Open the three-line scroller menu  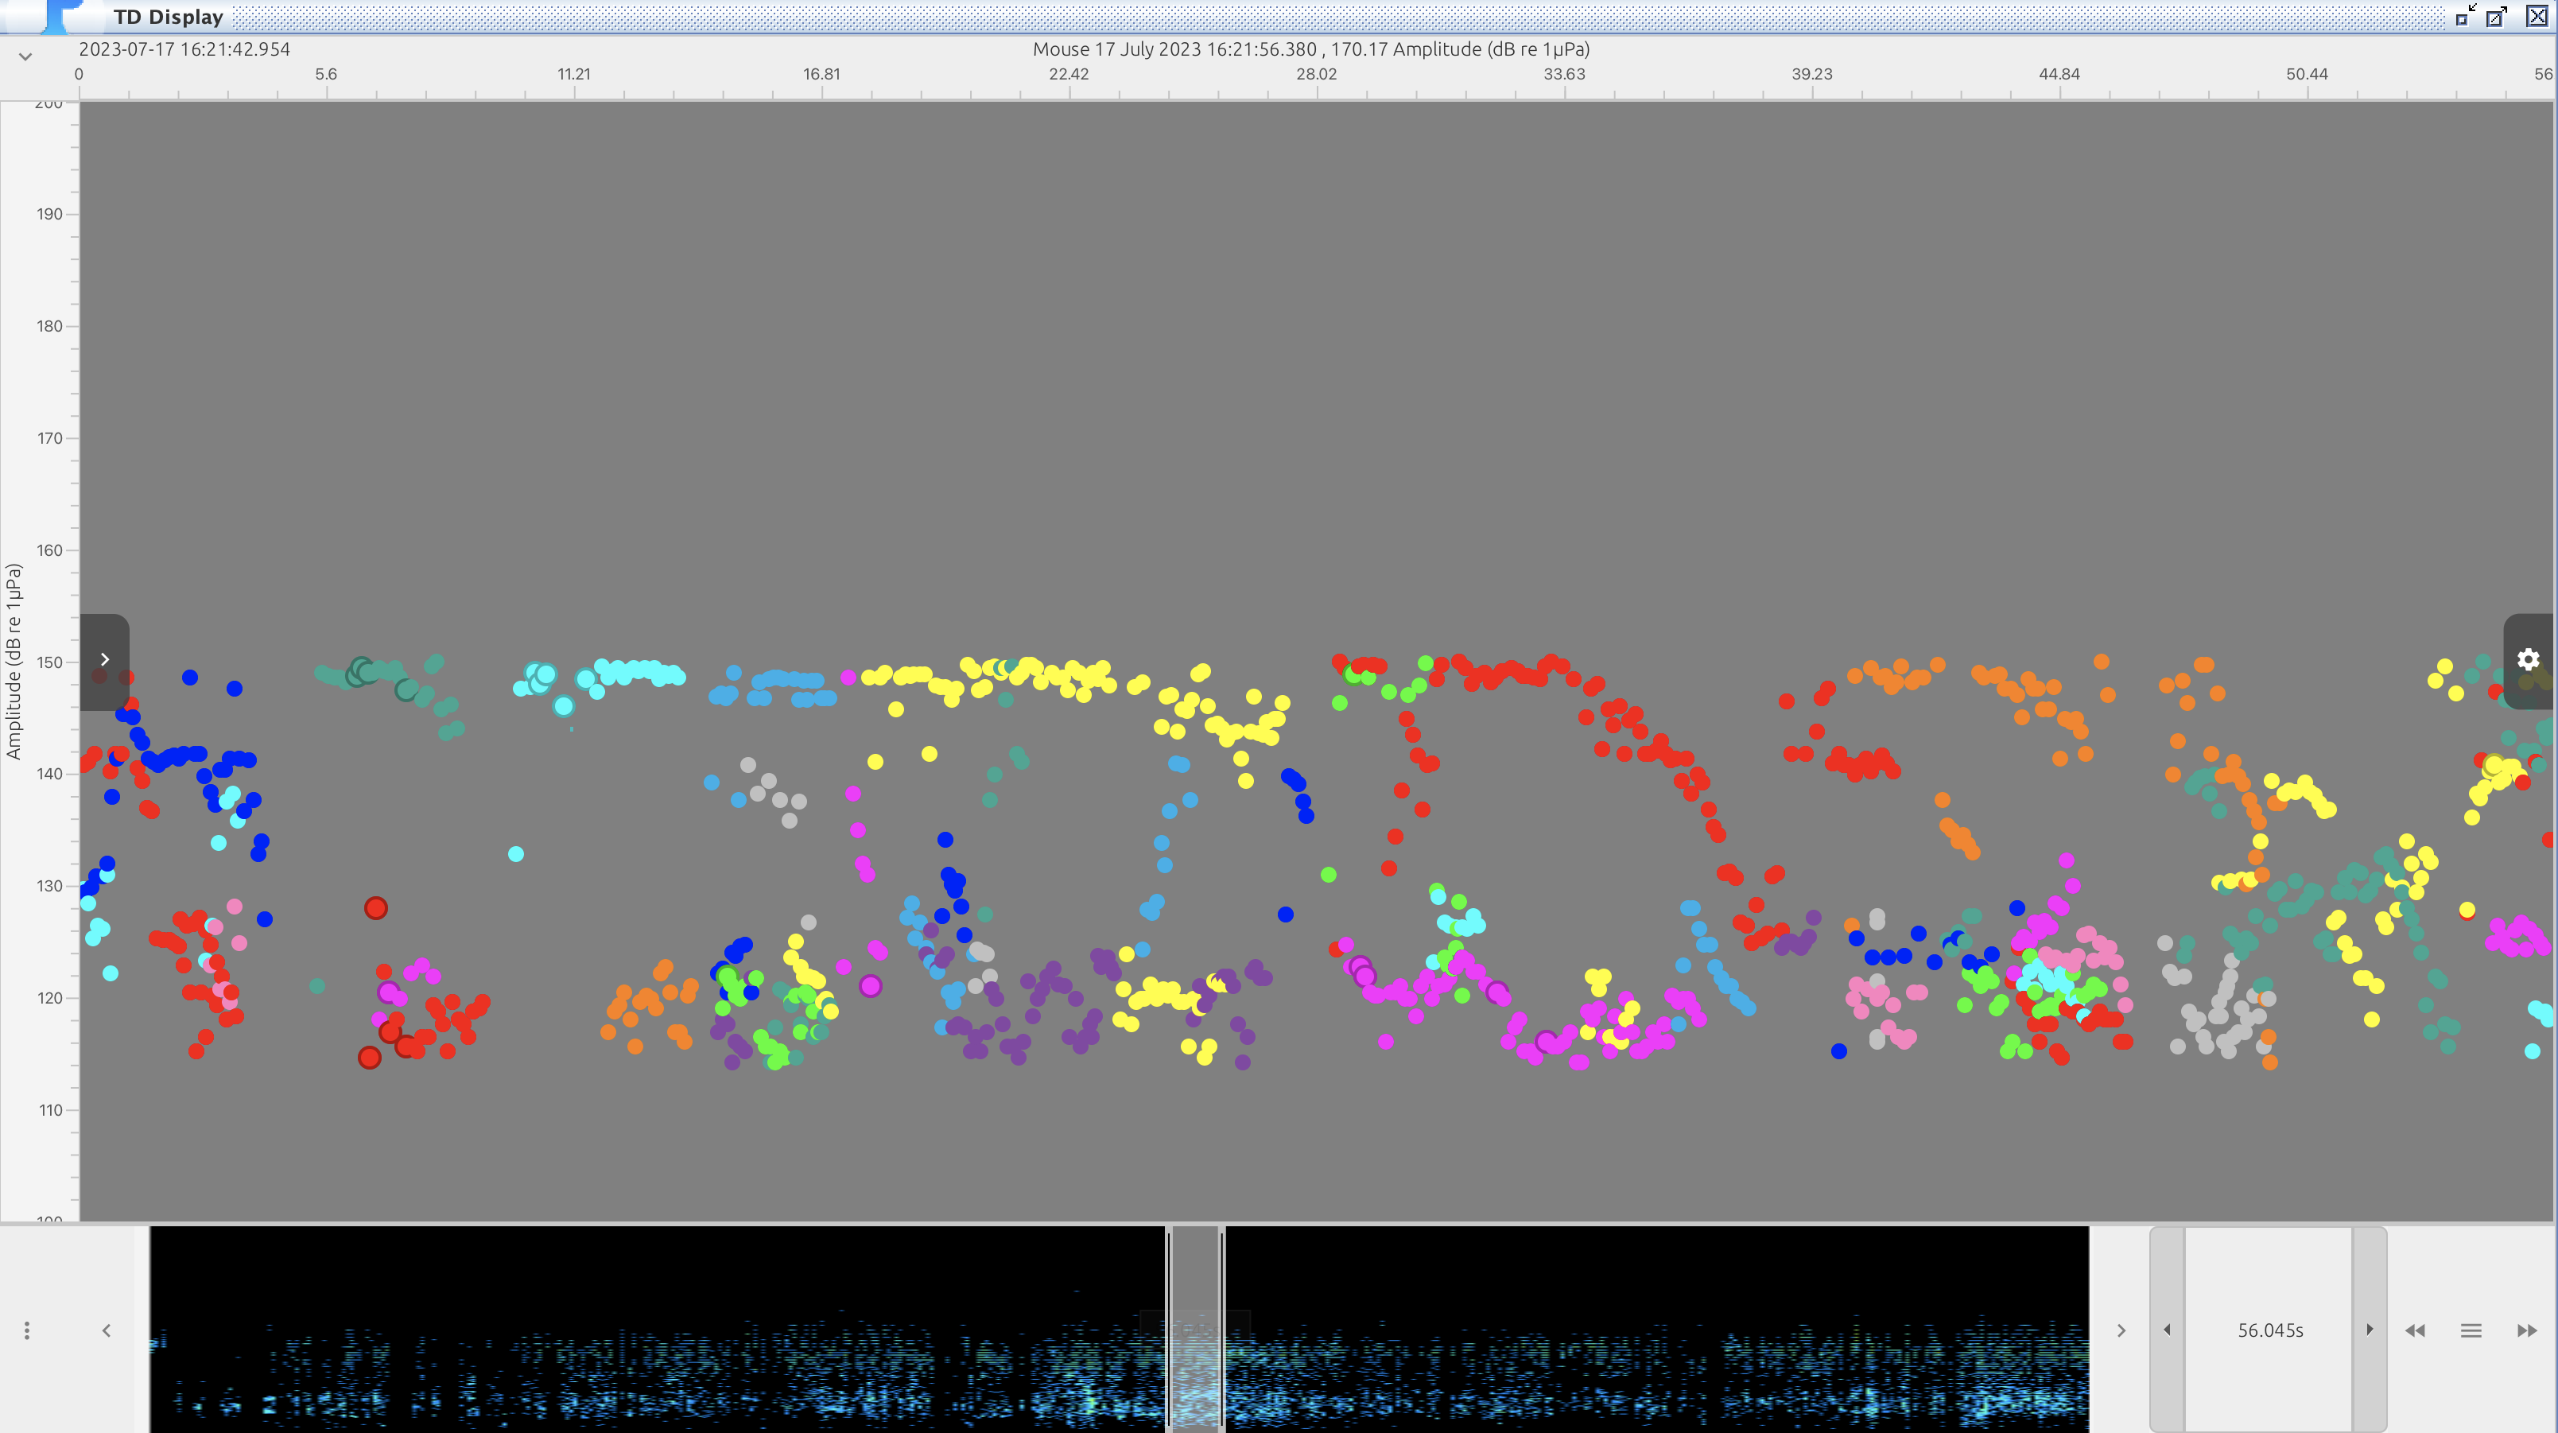pyautogui.click(x=2471, y=1330)
